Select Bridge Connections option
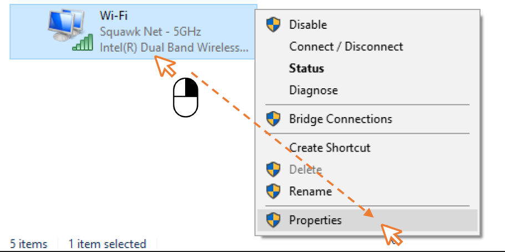Image resolution: width=505 pixels, height=252 pixels. [x=367, y=119]
